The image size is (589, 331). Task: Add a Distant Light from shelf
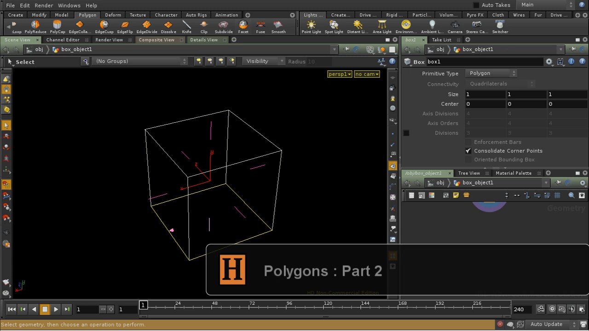click(x=358, y=27)
